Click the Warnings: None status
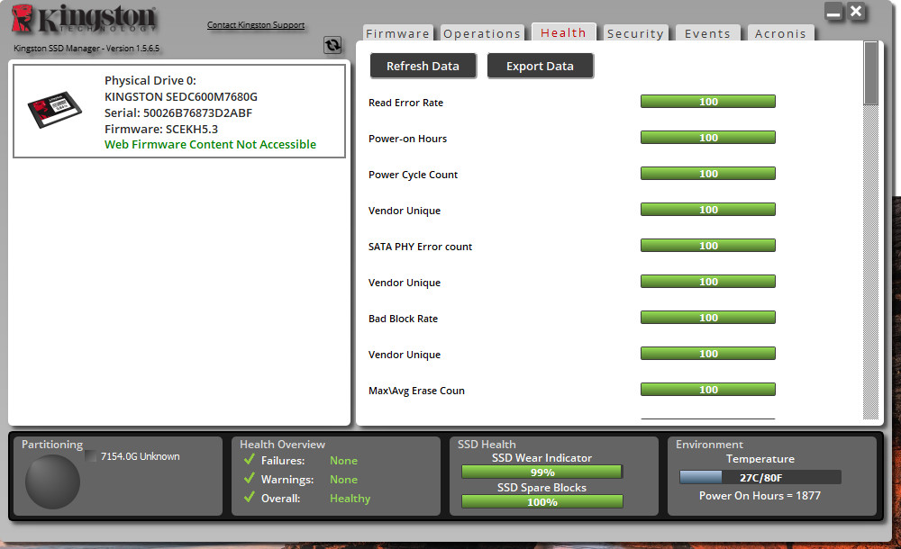 (x=309, y=480)
